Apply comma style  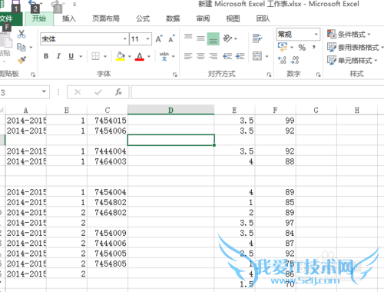coord(314,48)
